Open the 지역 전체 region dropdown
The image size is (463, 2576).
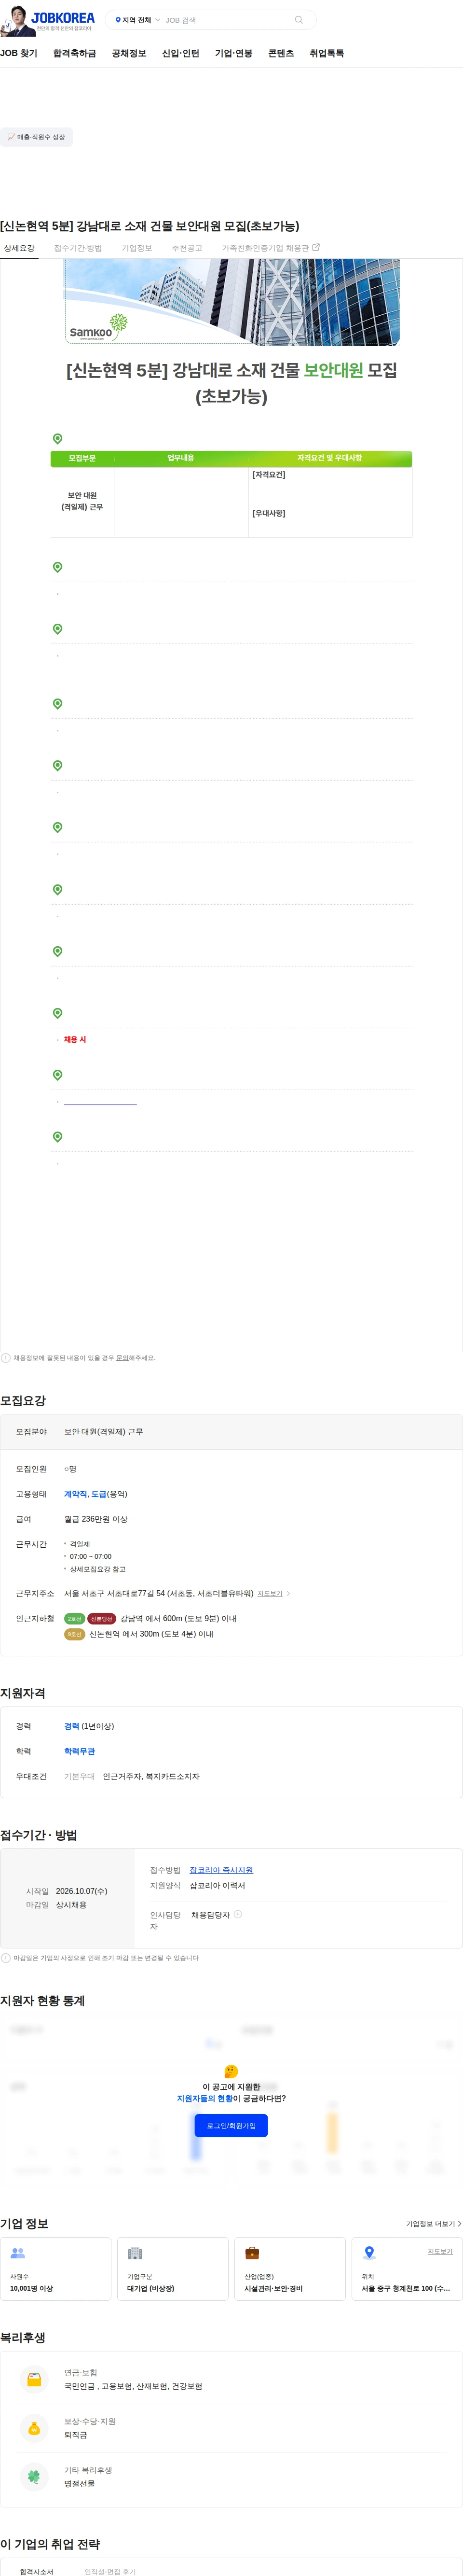(138, 20)
